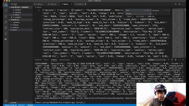The width and height of the screenshot is (189, 106).
Task: Open the Source Control view
Action: coord(6,16)
